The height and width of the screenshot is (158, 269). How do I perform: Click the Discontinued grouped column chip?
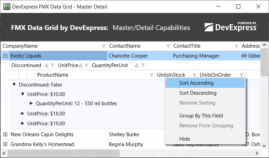(x=33, y=65)
